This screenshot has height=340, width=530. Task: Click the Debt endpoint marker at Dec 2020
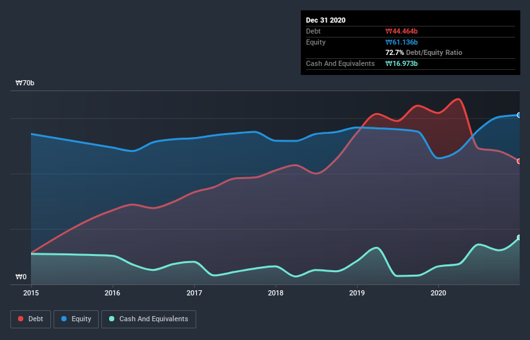[519, 162]
